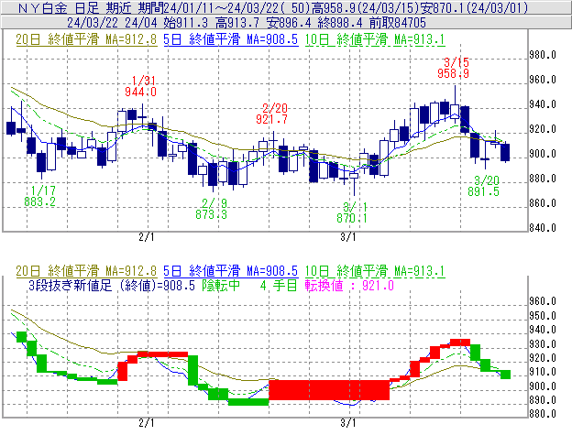Click the 1/17 883.2 low label
The height and width of the screenshot is (435, 572).
[x=39, y=196]
